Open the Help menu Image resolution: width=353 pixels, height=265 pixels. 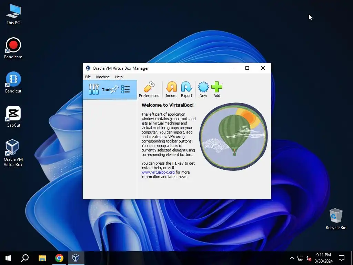pyautogui.click(x=119, y=77)
